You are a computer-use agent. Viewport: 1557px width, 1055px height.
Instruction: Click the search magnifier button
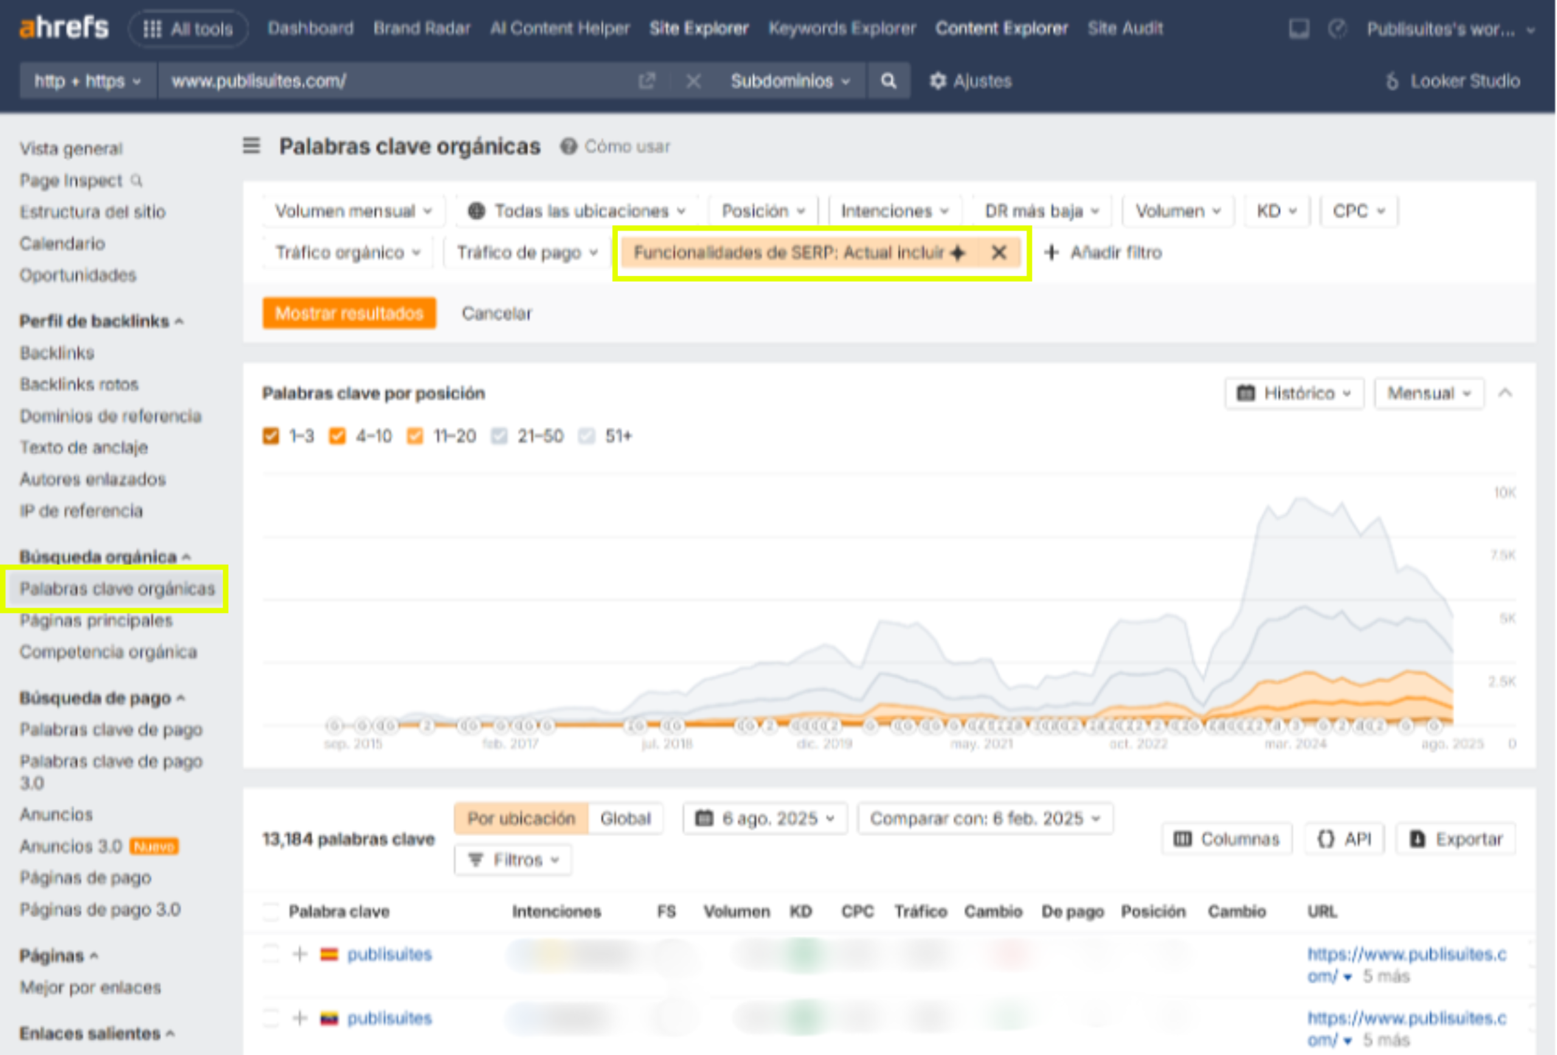point(888,81)
